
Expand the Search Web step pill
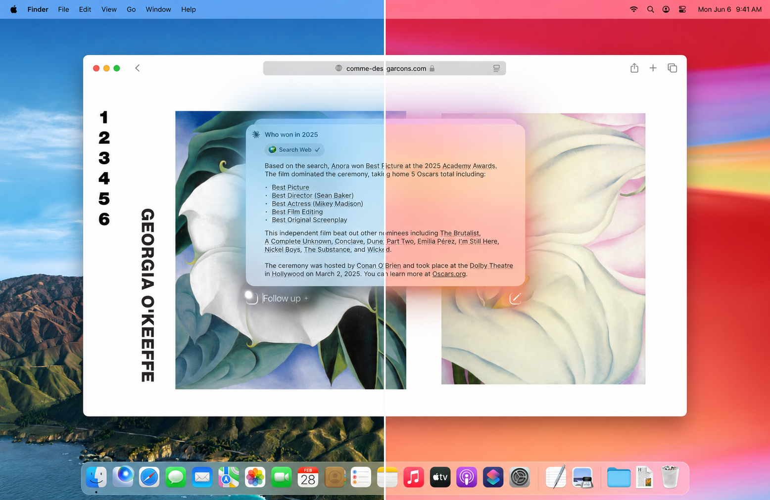click(295, 150)
